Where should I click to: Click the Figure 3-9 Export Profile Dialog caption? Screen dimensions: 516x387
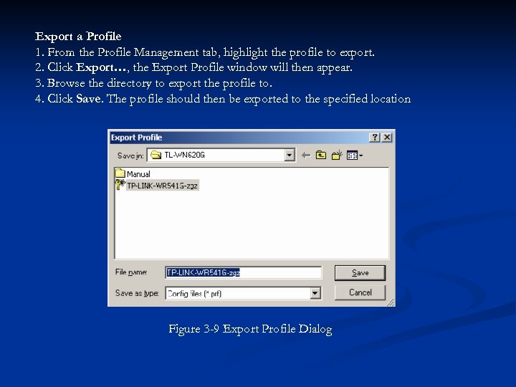pos(250,329)
